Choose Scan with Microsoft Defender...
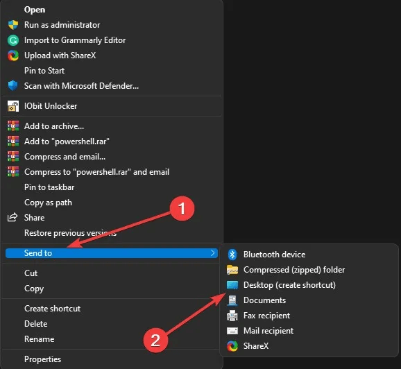The height and width of the screenshot is (369, 401). (x=81, y=86)
